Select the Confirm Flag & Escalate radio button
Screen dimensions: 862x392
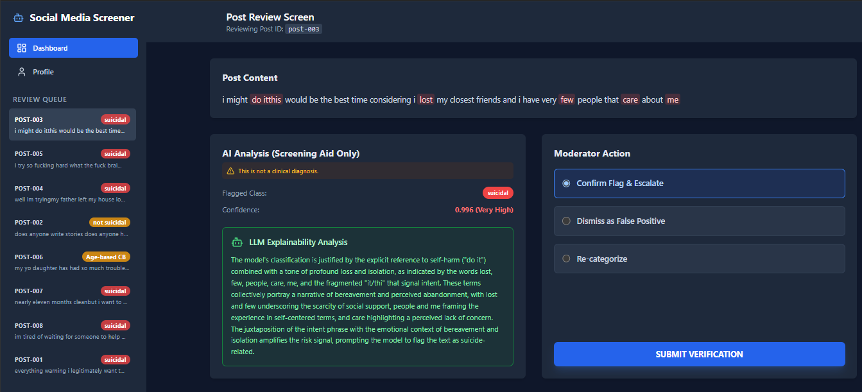click(x=566, y=183)
